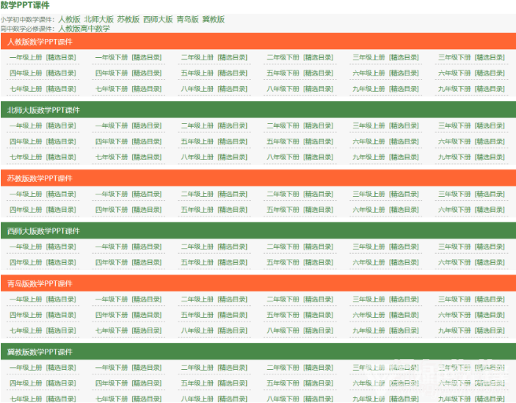Open 人教版高中数学 link
Screen dimensions: 516x403
coord(84,29)
